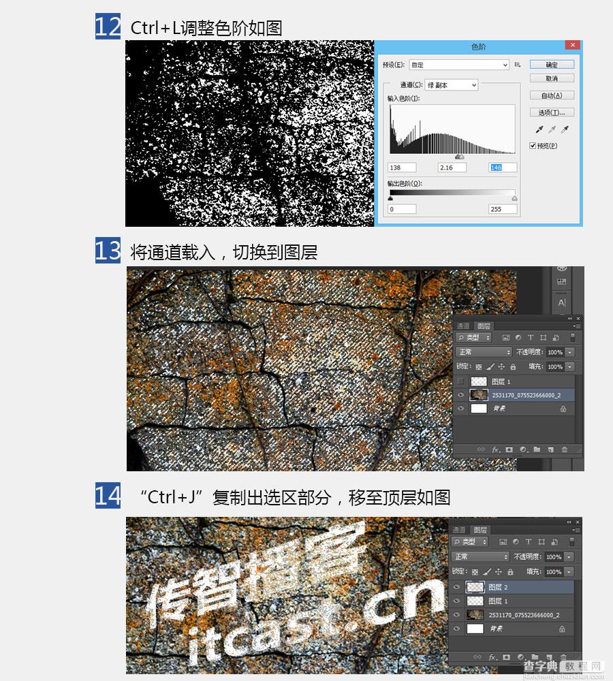Viewport: 613px width, 681px height.
Task: Open 正常 blend mode dropdown in step 14 panel
Action: point(480,556)
